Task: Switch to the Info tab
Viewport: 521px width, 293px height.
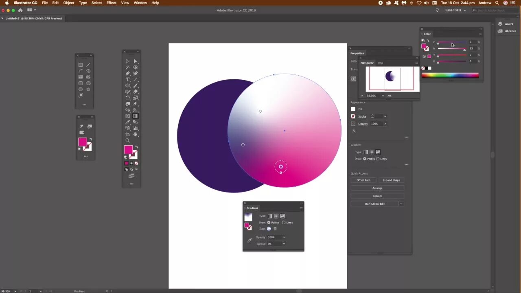Action: [380, 63]
